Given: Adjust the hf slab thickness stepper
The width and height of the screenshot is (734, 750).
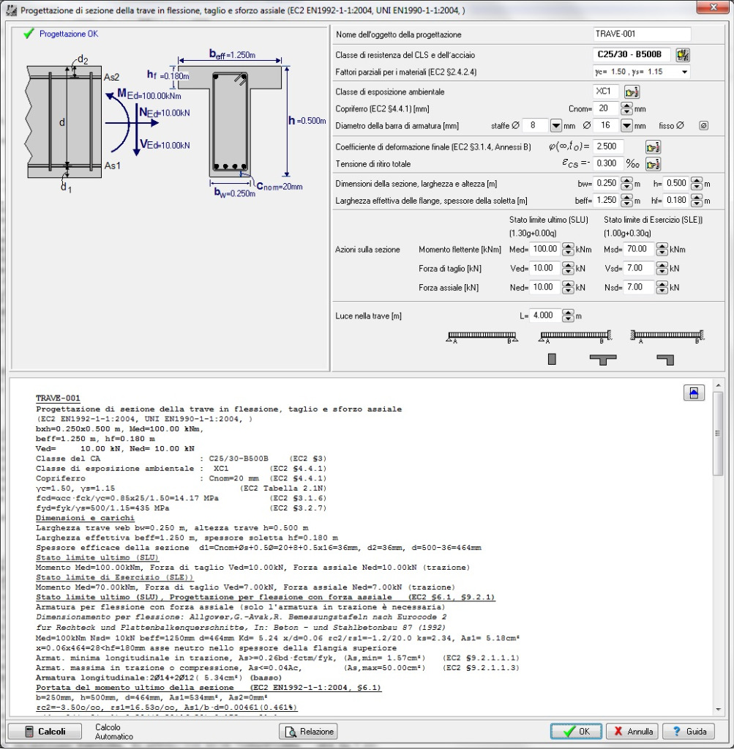Looking at the screenshot, I should coord(697,201).
